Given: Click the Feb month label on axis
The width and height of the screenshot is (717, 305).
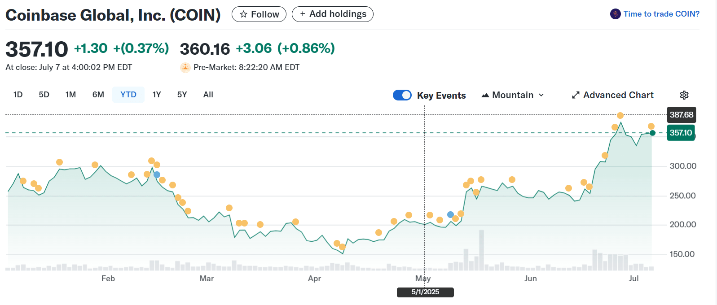Looking at the screenshot, I should (108, 279).
